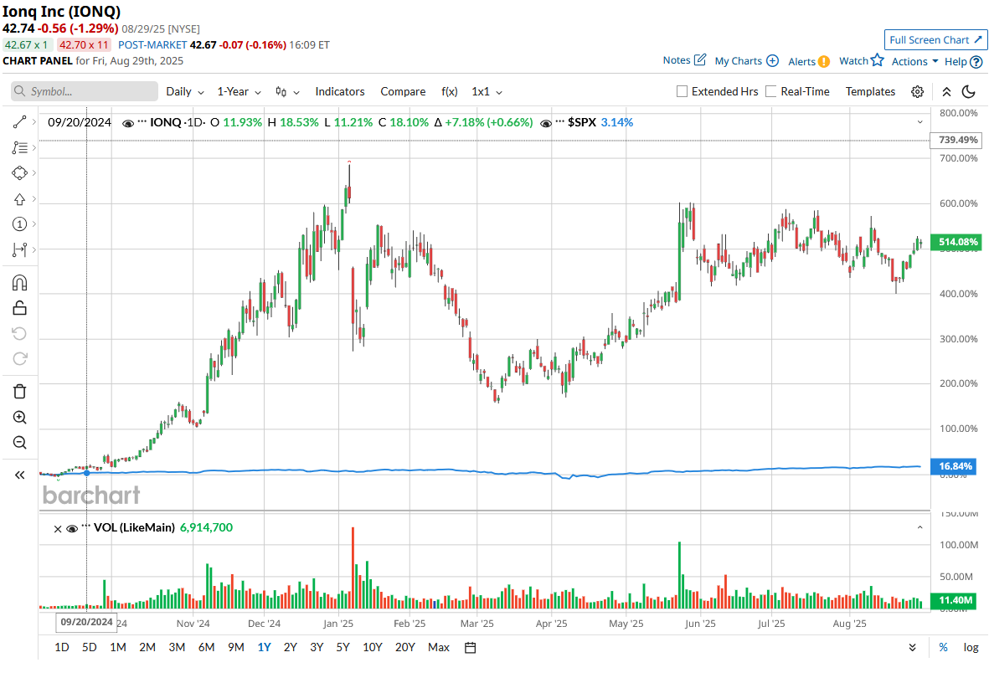989x678 pixels.
Task: Open the Indicators menu
Action: (340, 91)
